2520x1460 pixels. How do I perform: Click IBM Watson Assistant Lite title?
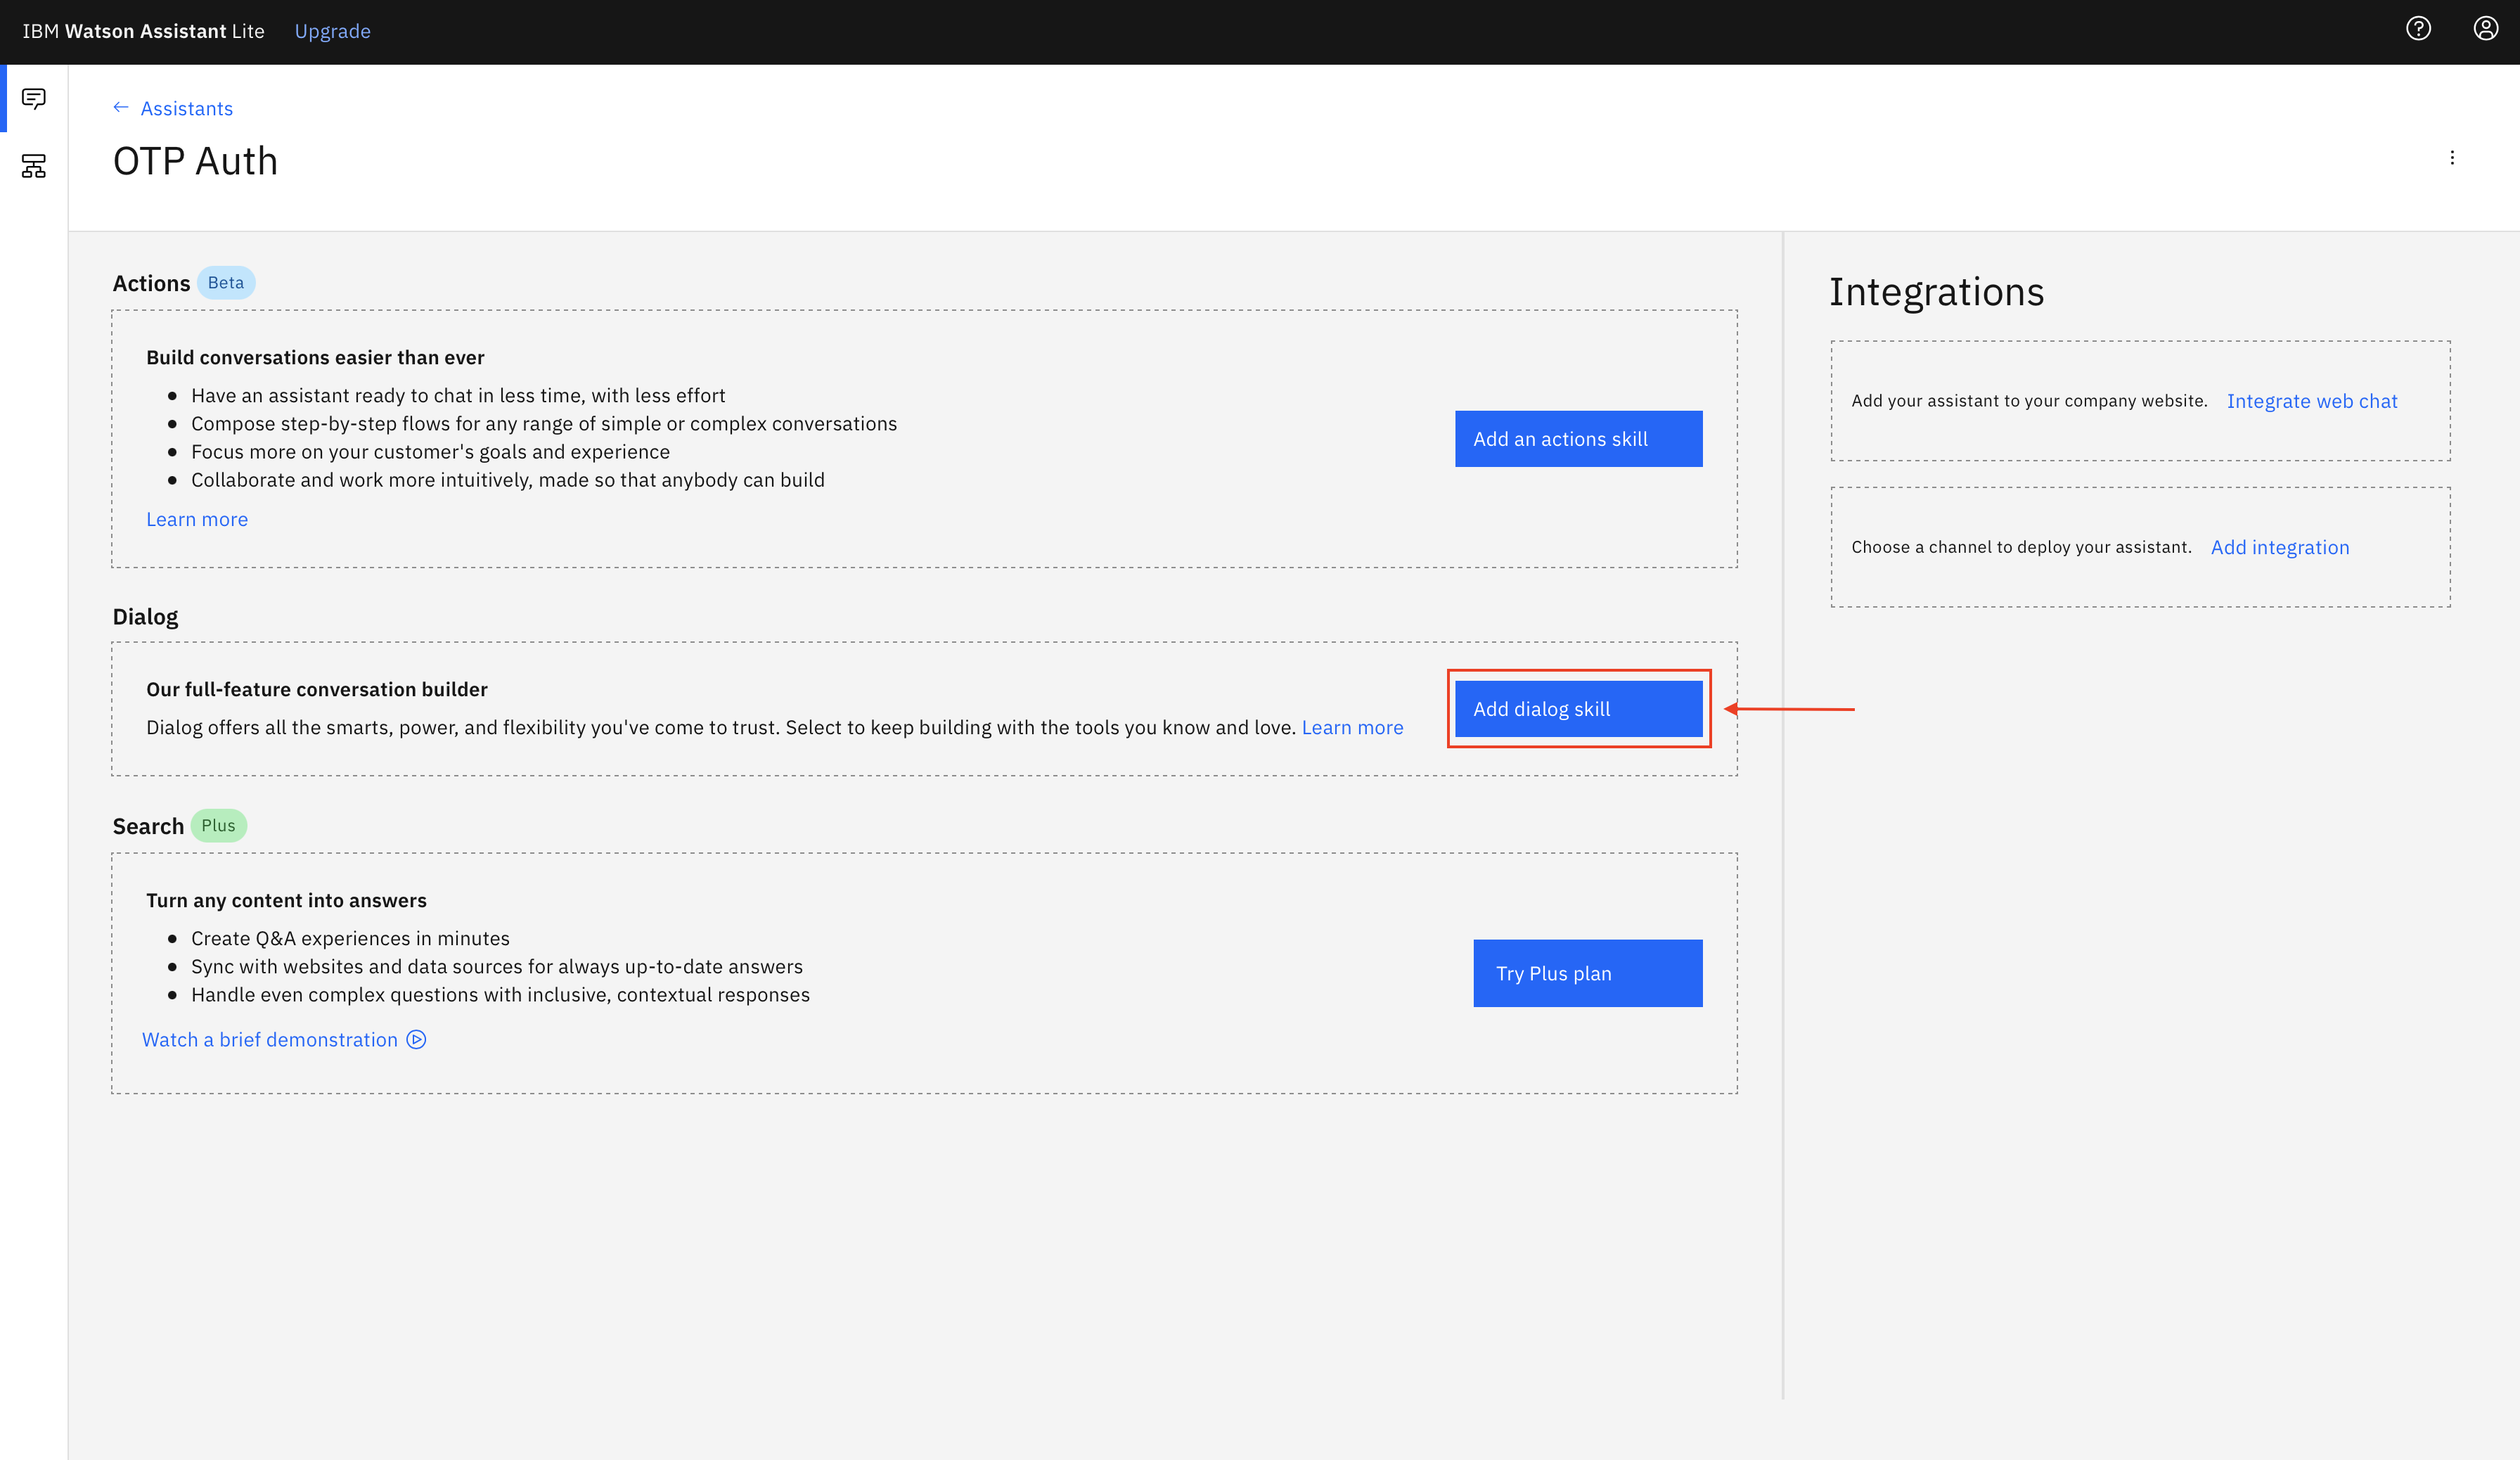point(144,31)
